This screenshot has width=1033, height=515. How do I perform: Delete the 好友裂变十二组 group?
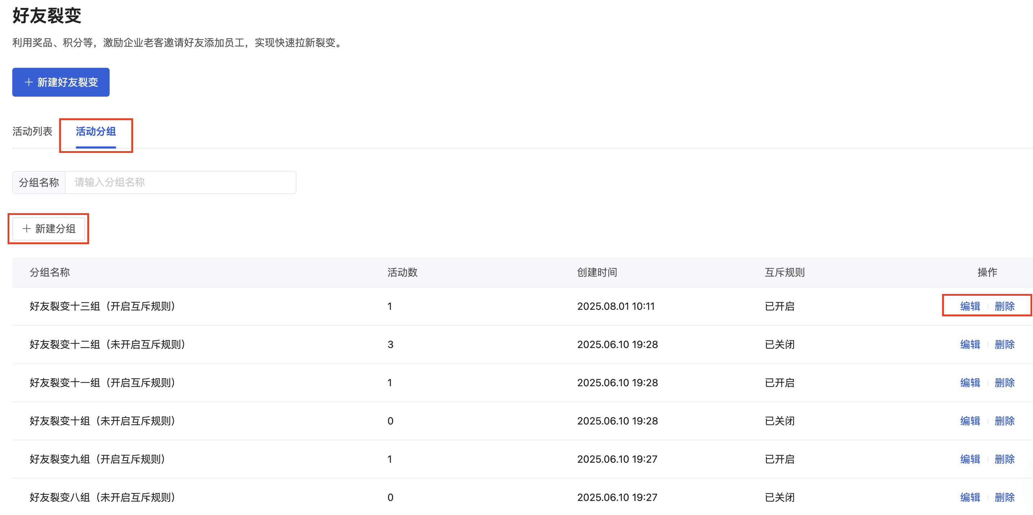1005,344
